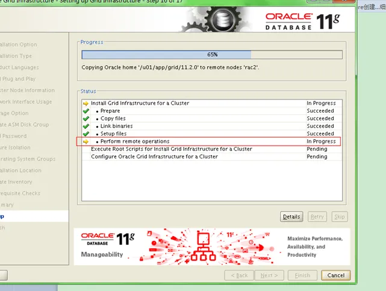Screen dimensions: 386x291
Task: Select the highlighted Setup step in sidebar
Action: click(34, 216)
